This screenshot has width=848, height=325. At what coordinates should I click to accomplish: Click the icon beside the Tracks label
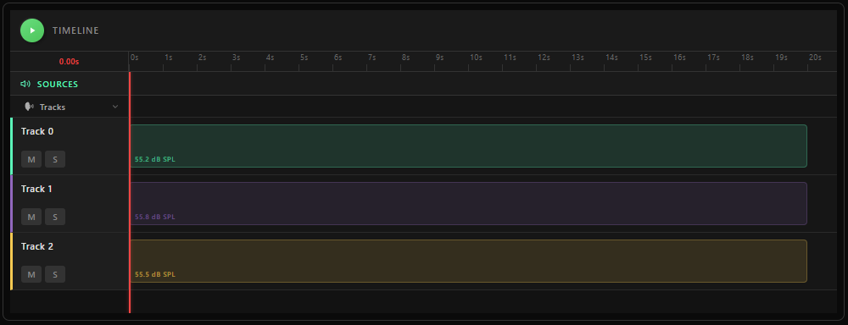point(29,107)
